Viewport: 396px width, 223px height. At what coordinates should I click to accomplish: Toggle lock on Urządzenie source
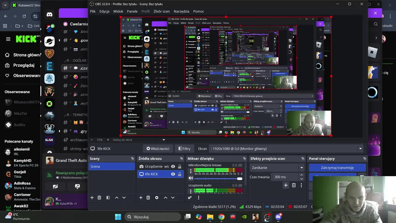tap(179, 166)
